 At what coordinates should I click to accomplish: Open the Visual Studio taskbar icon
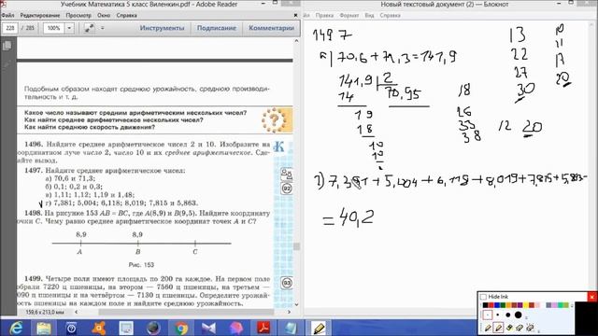point(208,328)
